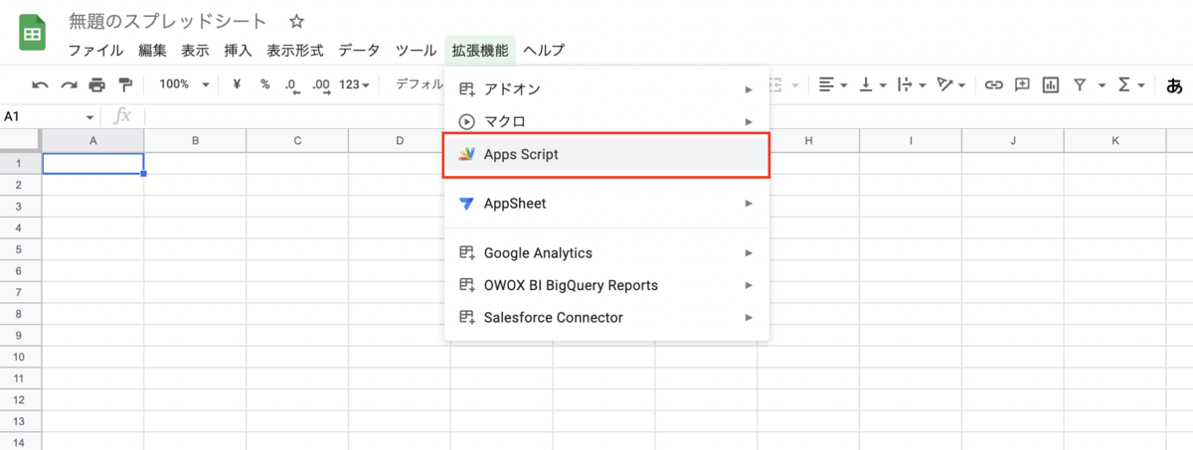
Task: Create a filter with the funnel icon
Action: [1080, 85]
